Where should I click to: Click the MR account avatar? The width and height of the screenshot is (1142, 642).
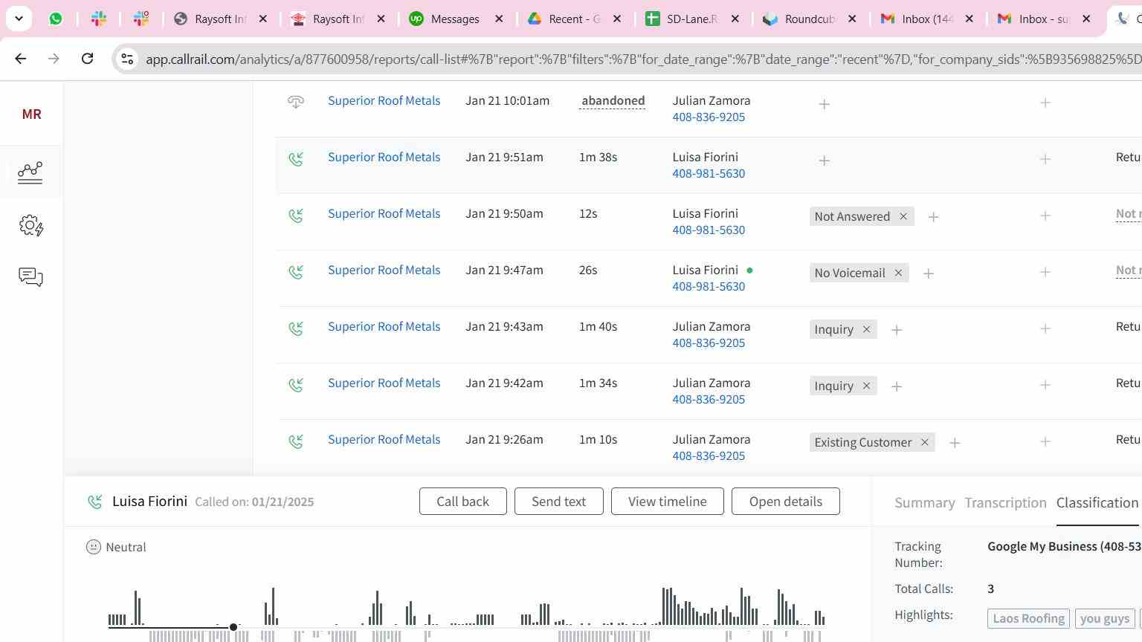click(31, 114)
